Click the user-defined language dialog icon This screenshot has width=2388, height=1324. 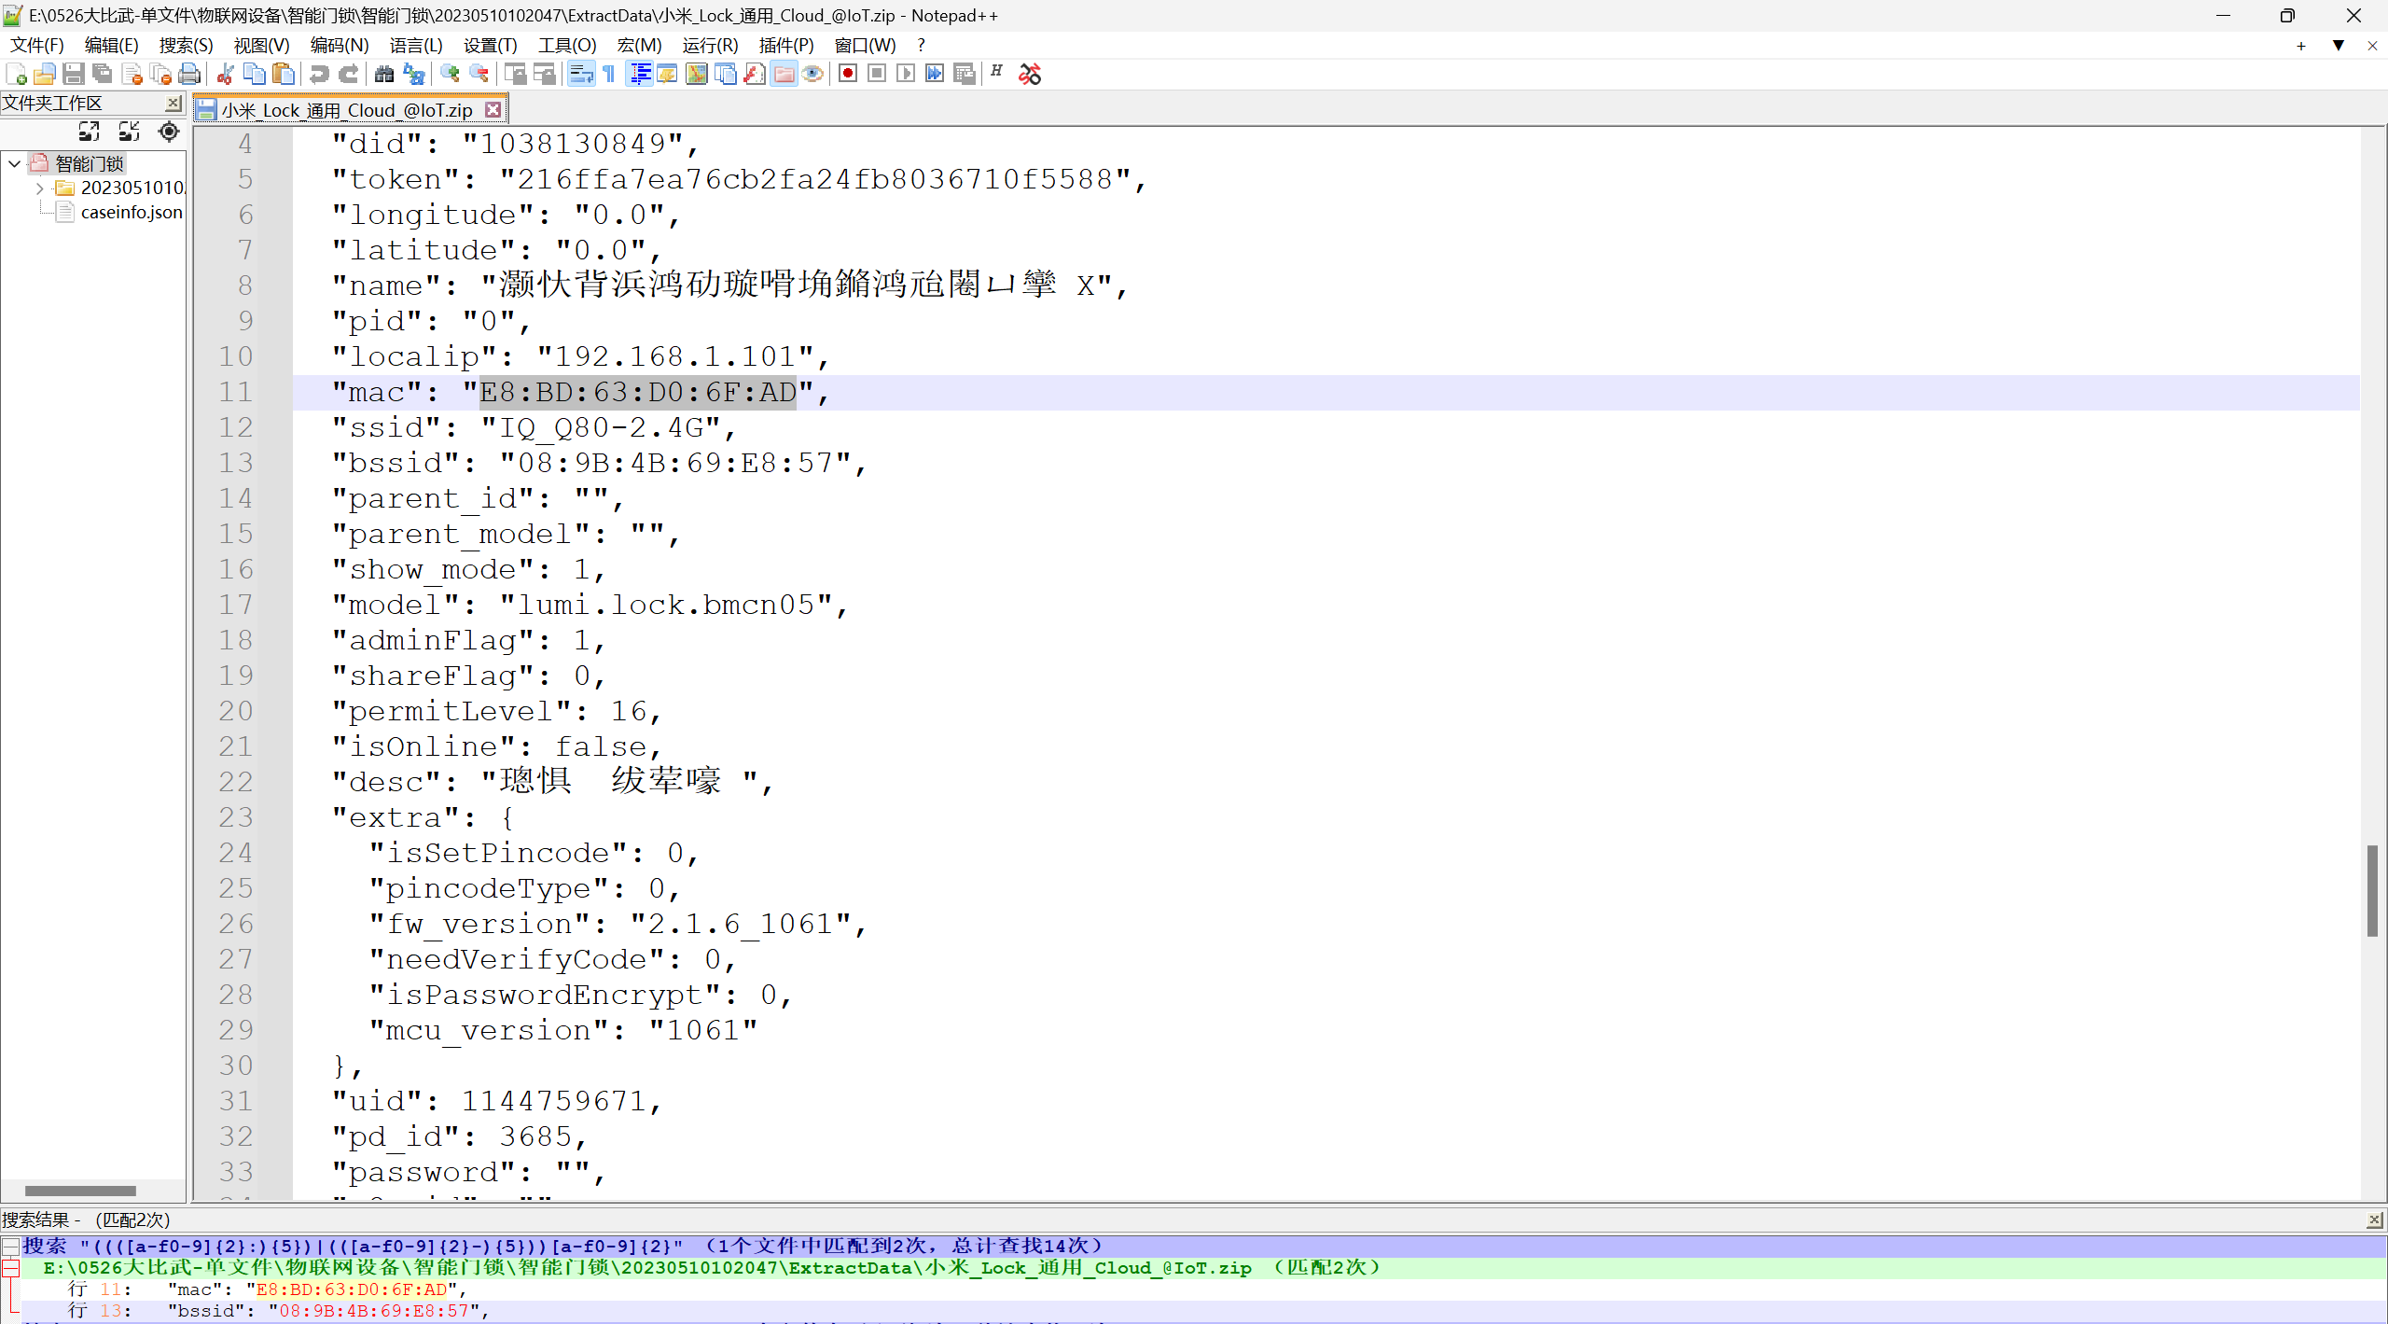(667, 74)
